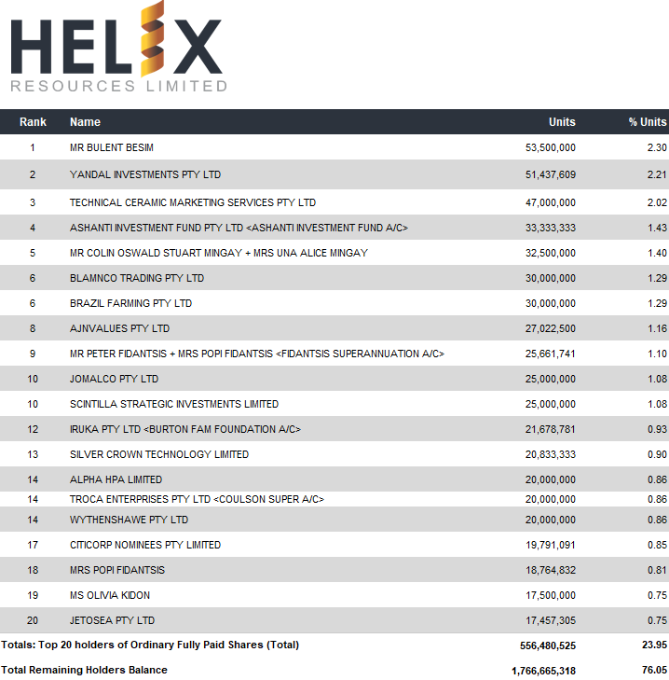Click the Units column header
Screen dimensions: 669x680
point(562,122)
